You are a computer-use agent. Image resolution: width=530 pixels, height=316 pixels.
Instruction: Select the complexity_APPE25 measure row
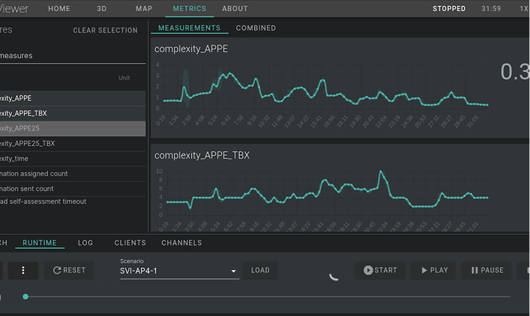[x=73, y=128]
